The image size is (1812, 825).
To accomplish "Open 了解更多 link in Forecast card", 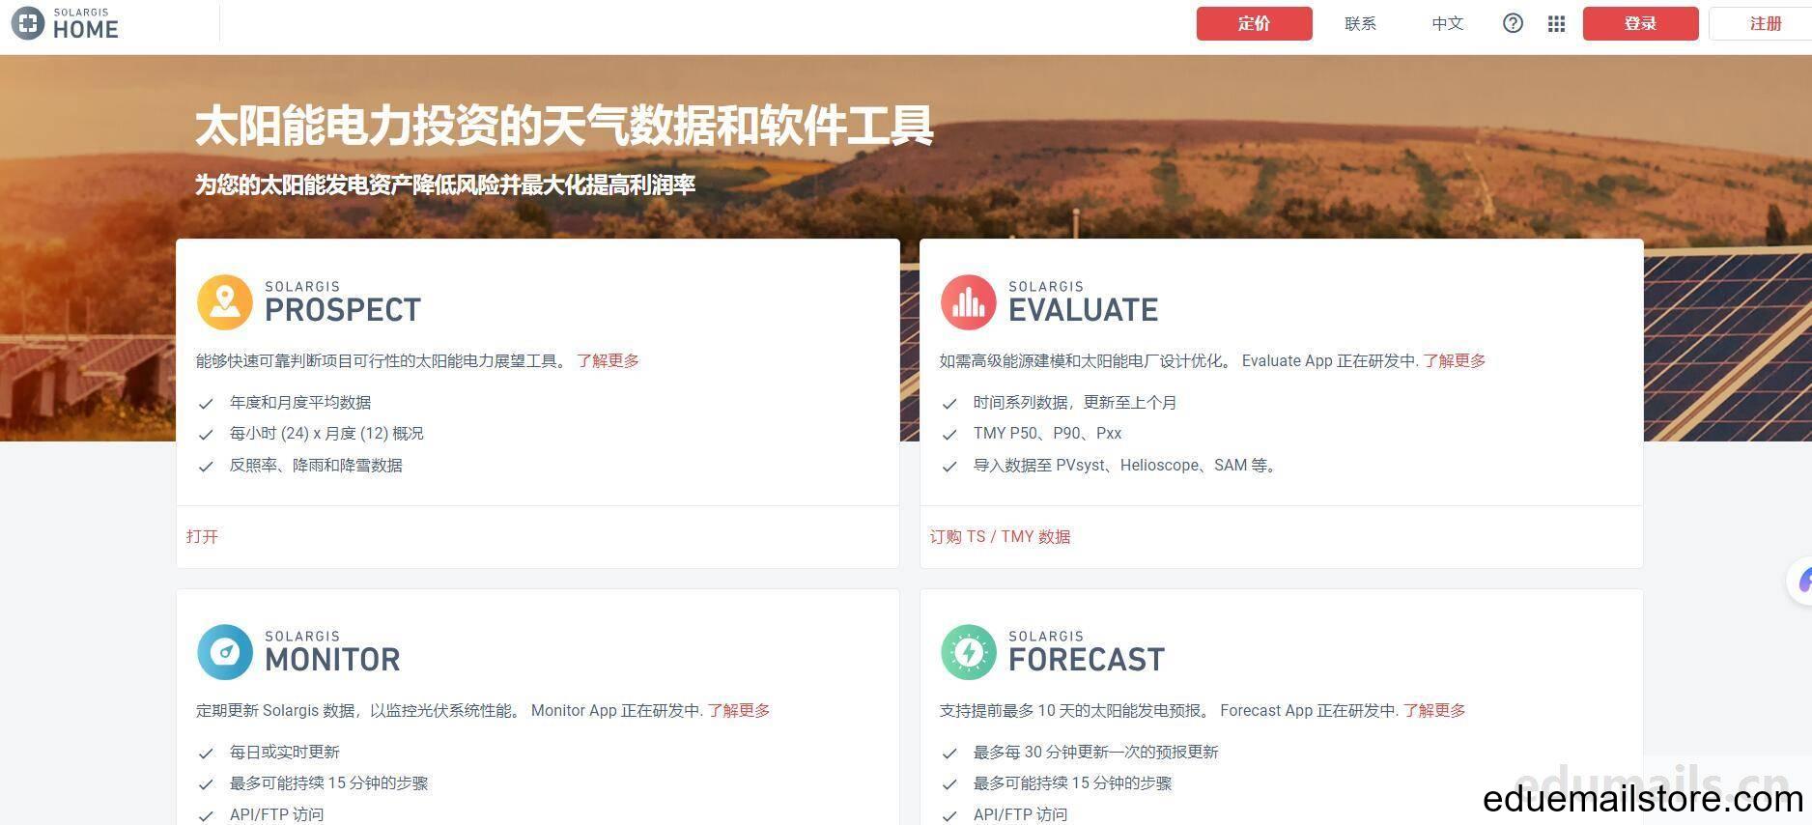I will tap(1434, 710).
